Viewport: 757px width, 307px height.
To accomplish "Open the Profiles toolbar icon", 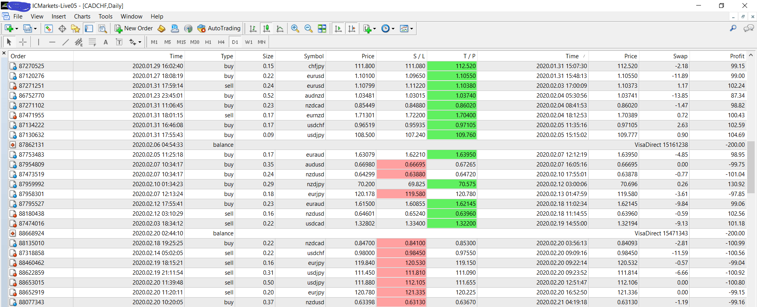I will (x=27, y=28).
